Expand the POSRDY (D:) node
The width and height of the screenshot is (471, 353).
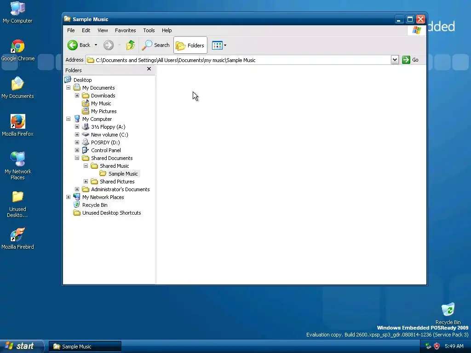point(77,142)
